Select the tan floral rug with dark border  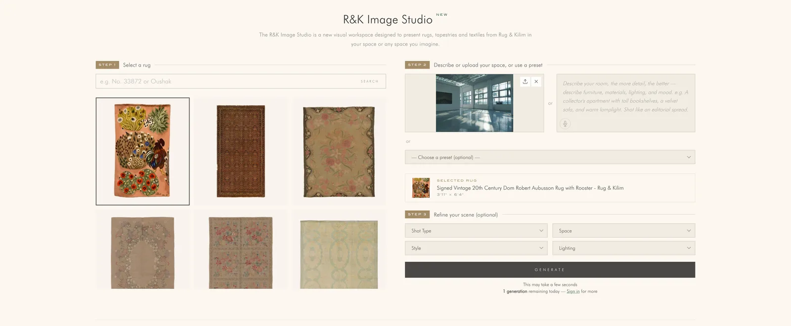tap(339, 151)
